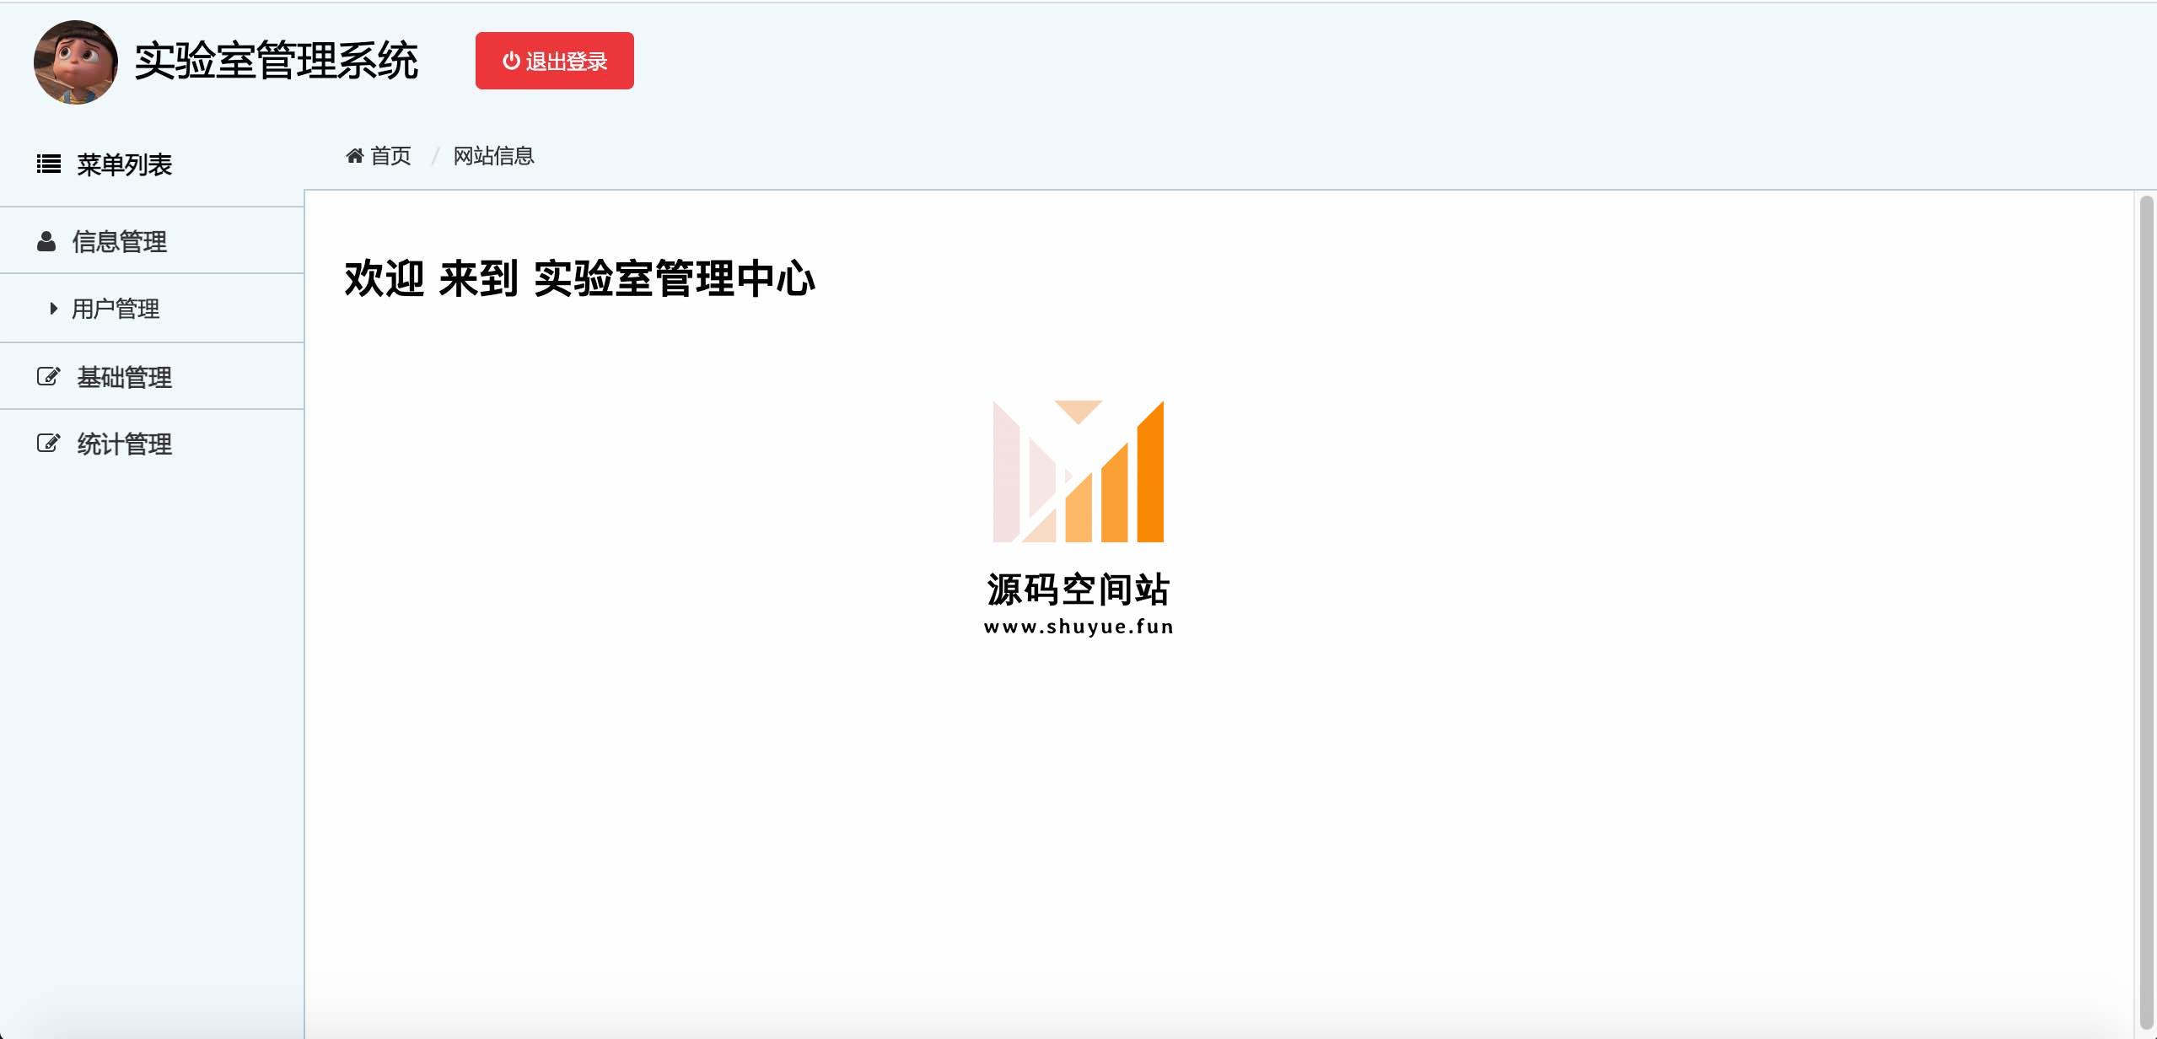Click the 实验室管理系统 title
This screenshot has width=2157, height=1039.
277,61
